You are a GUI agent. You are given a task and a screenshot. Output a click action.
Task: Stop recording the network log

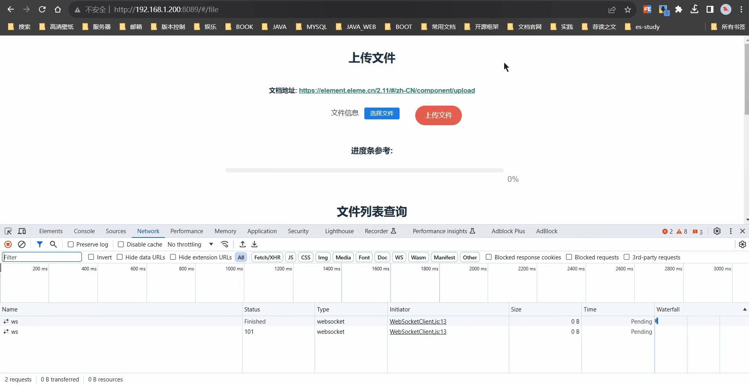8,244
